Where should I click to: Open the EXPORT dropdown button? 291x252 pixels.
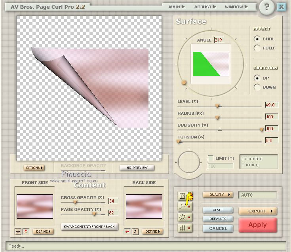(x=258, y=211)
